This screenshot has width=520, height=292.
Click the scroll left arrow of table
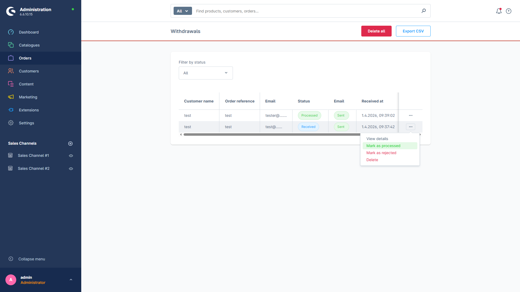181,134
